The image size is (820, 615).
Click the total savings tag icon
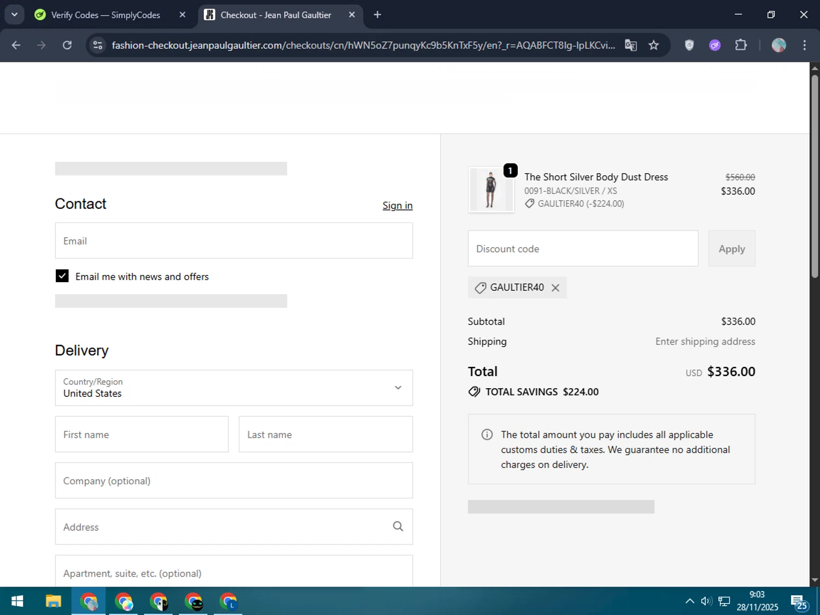tap(474, 392)
